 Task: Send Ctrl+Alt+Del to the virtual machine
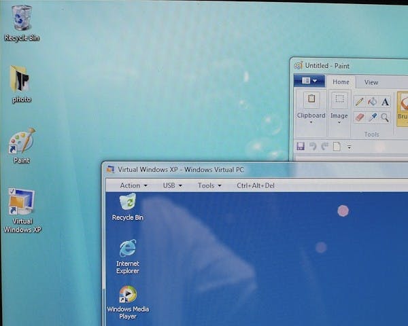coord(255,185)
